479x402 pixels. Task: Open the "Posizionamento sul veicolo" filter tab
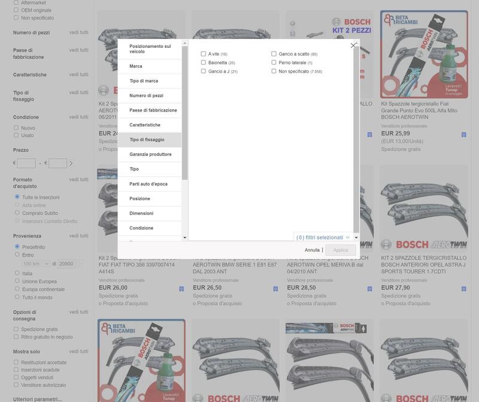150,49
